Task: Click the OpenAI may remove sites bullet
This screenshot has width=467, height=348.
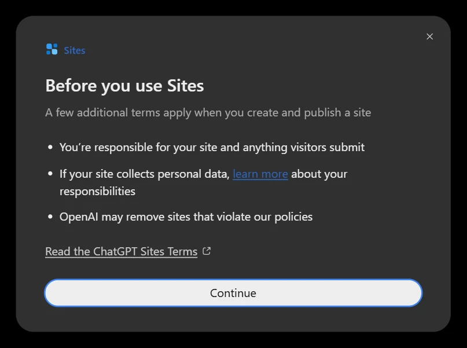Action: (x=186, y=217)
